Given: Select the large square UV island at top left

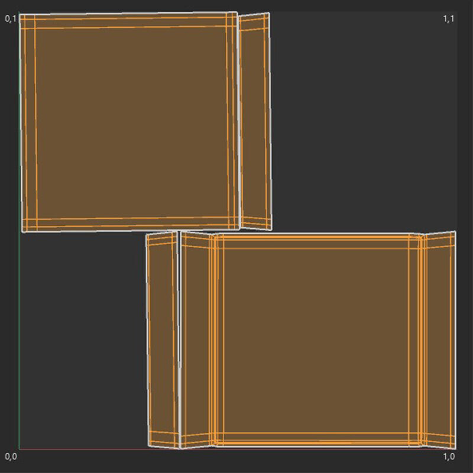Looking at the screenshot, I should [x=129, y=122].
